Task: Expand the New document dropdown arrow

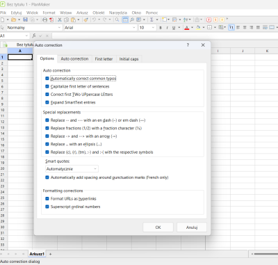Action: 8,19
